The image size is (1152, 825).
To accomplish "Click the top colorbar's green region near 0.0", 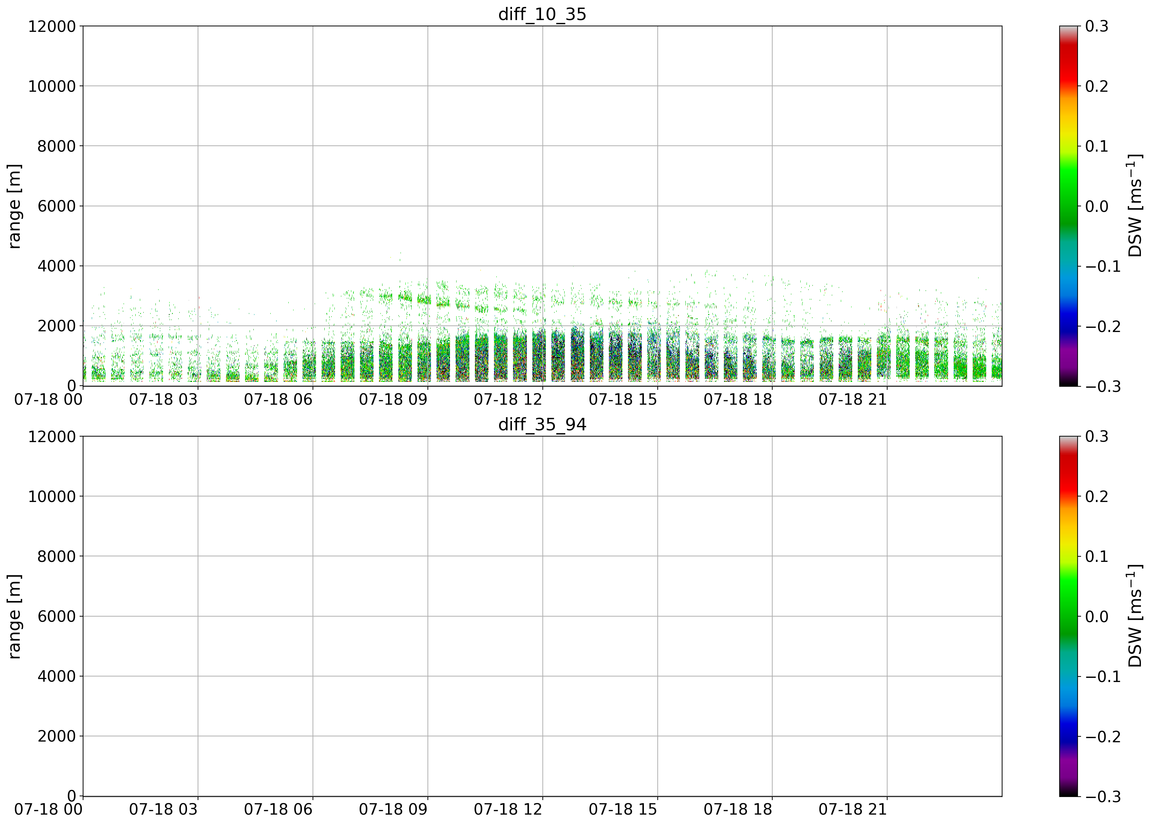I will [x=1069, y=206].
